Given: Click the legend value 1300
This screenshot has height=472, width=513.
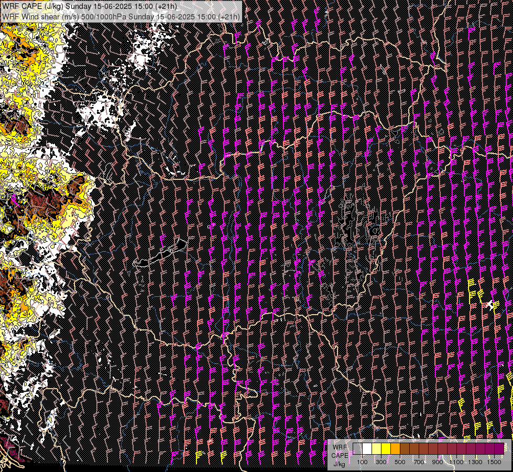Looking at the screenshot, I should tap(475, 462).
